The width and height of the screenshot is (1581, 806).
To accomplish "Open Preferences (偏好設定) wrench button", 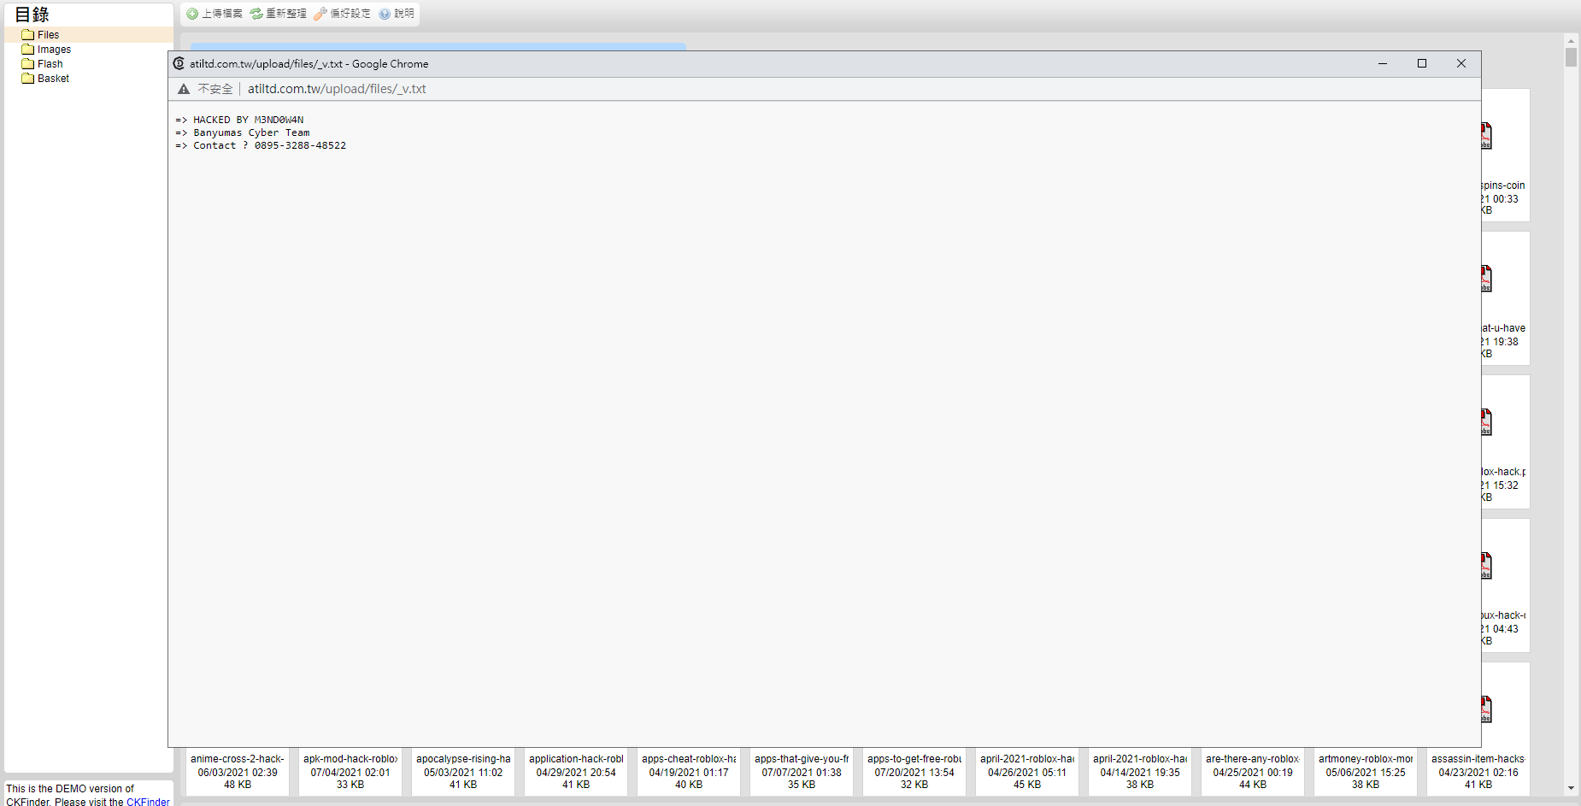I will 343,14.
